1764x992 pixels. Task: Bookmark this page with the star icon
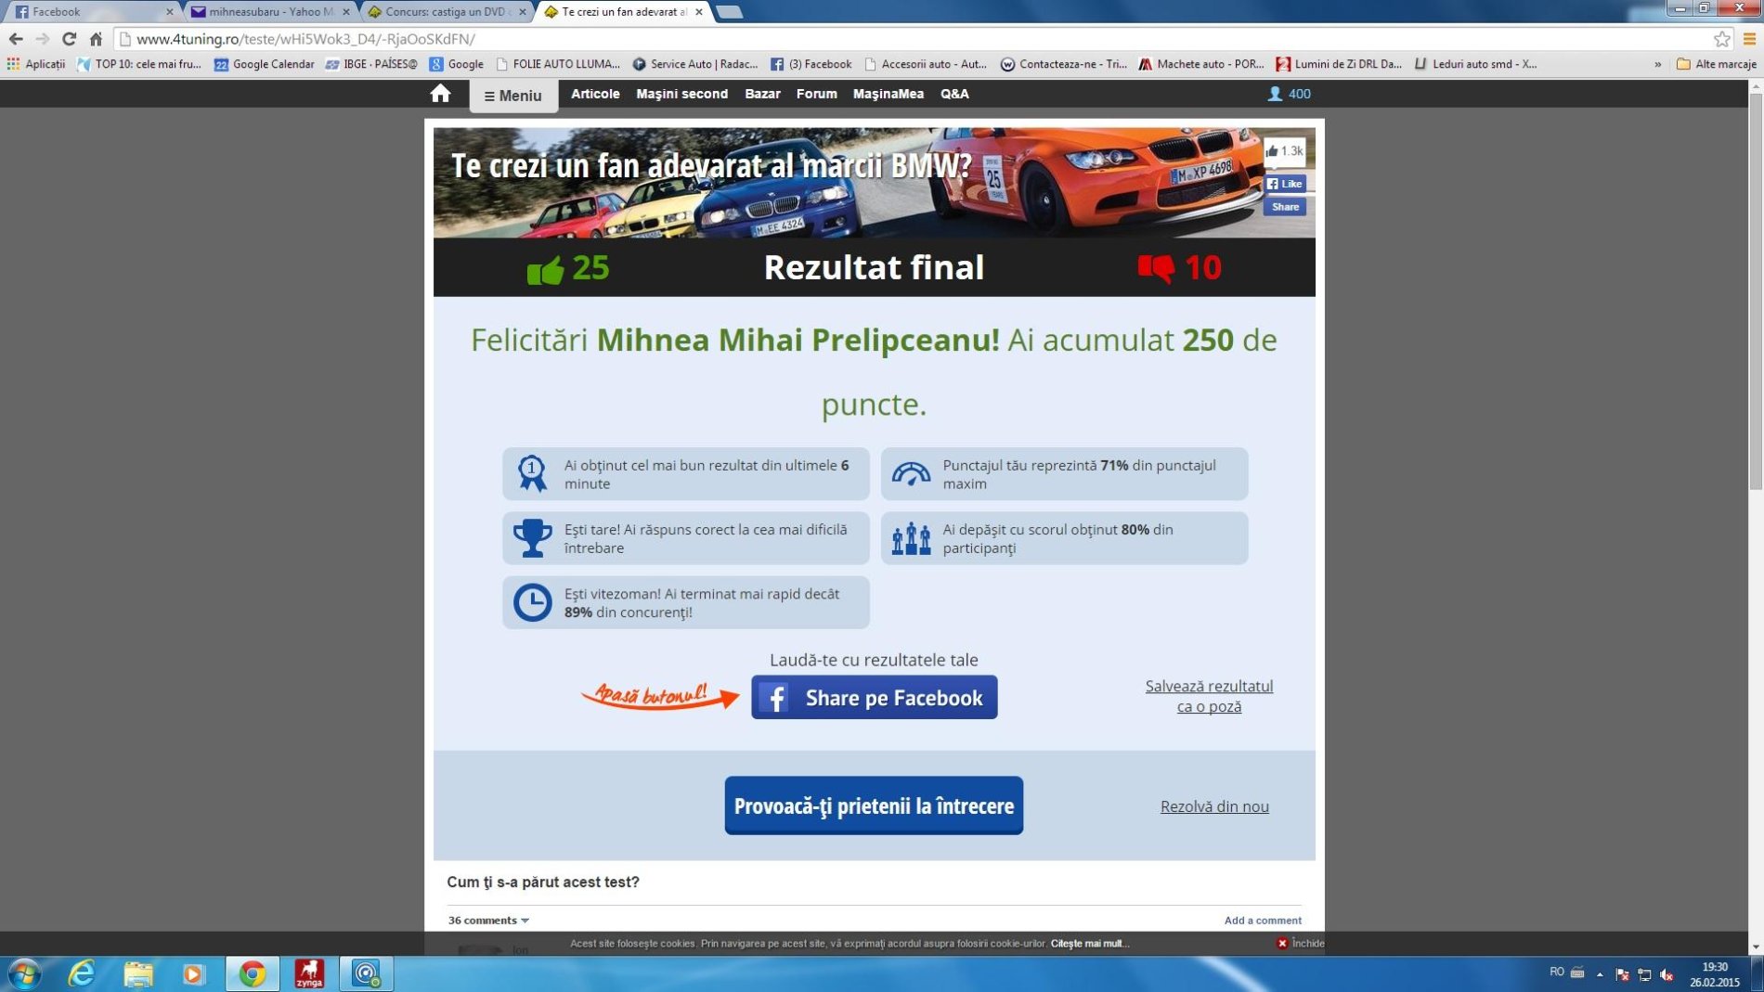(x=1721, y=39)
